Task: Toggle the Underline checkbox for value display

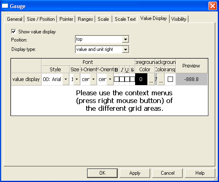Action: [x=127, y=79]
